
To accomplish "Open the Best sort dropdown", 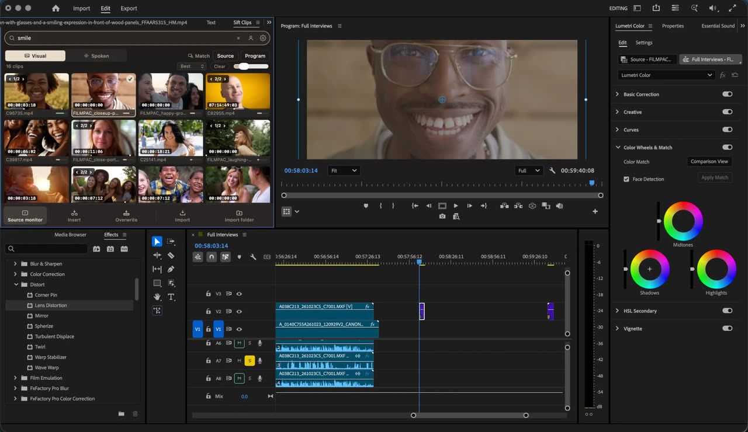I will (192, 67).
